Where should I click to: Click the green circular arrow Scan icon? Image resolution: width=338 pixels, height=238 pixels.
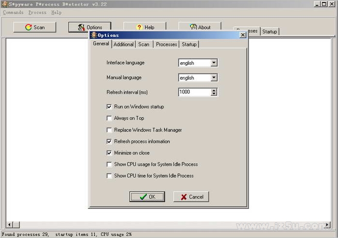[x=28, y=27]
